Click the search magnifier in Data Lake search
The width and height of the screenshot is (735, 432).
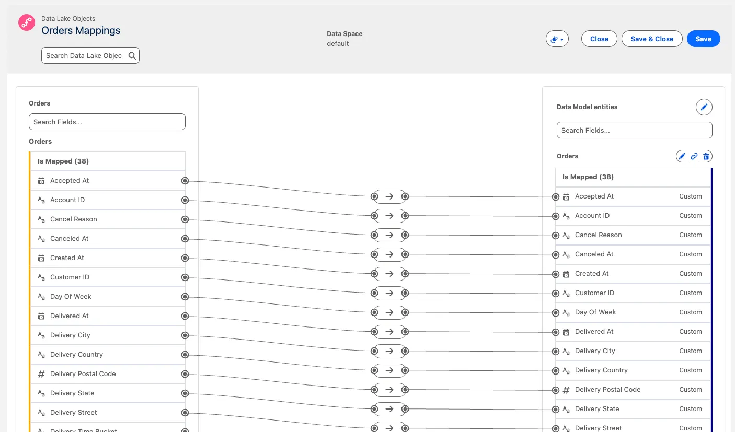click(132, 55)
